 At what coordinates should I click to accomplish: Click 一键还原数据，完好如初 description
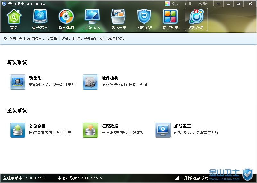tap(123, 133)
